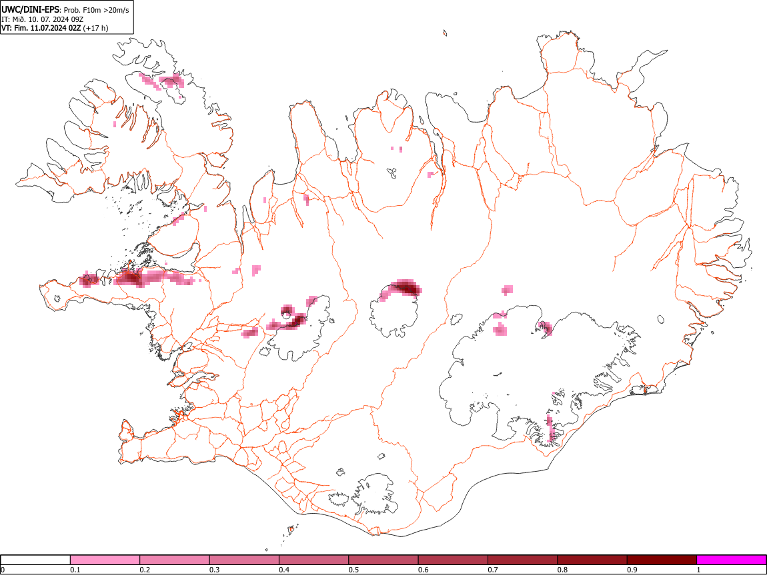Click the 0.2 to 0.3 legend color band
767x575 pixels.
point(175,560)
